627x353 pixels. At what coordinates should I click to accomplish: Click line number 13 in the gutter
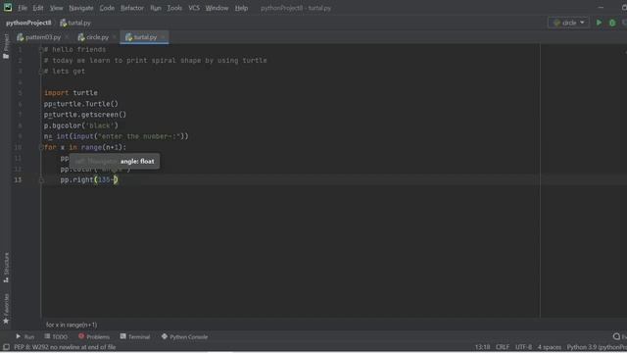[18, 180]
